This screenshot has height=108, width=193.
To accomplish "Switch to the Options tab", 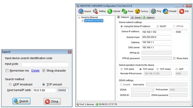I will (x=148, y=18).
